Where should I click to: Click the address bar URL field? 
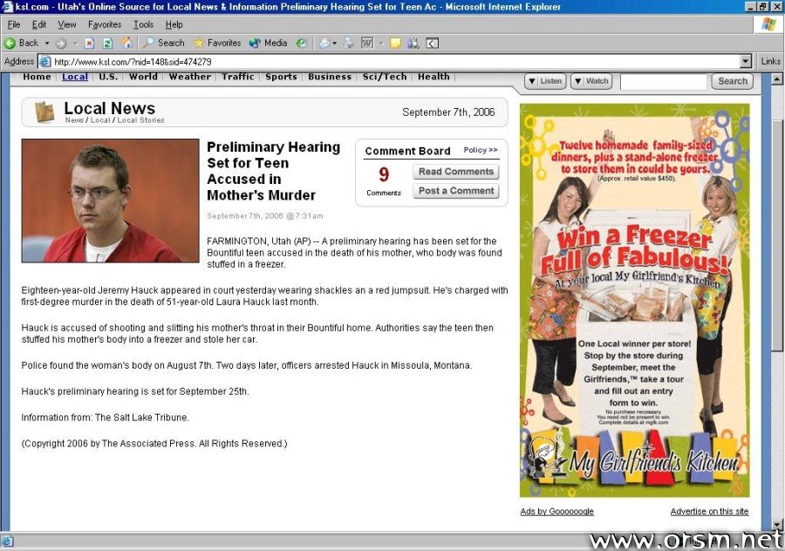click(x=395, y=62)
